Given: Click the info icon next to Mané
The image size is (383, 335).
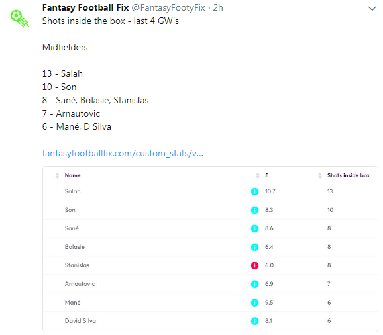Looking at the screenshot, I should pyautogui.click(x=254, y=303).
